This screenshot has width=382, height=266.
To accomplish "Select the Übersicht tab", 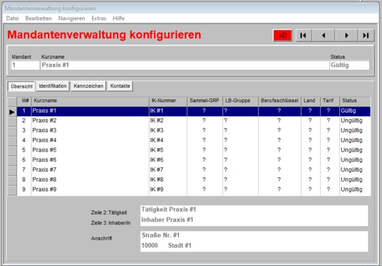I will pos(21,86).
